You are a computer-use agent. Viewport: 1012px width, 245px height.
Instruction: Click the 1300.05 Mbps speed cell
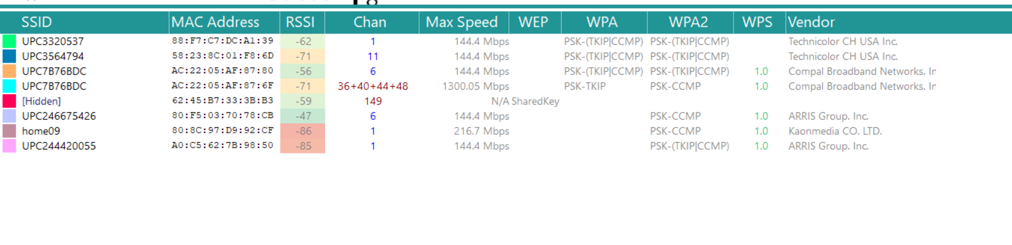click(475, 86)
